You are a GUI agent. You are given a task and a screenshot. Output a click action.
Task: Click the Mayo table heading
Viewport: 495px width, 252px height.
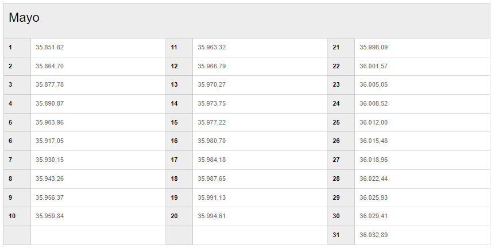24,18
